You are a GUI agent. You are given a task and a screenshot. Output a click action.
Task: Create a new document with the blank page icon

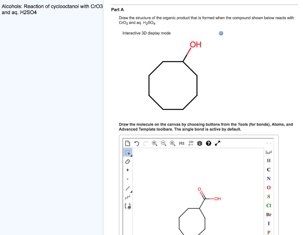128,143
